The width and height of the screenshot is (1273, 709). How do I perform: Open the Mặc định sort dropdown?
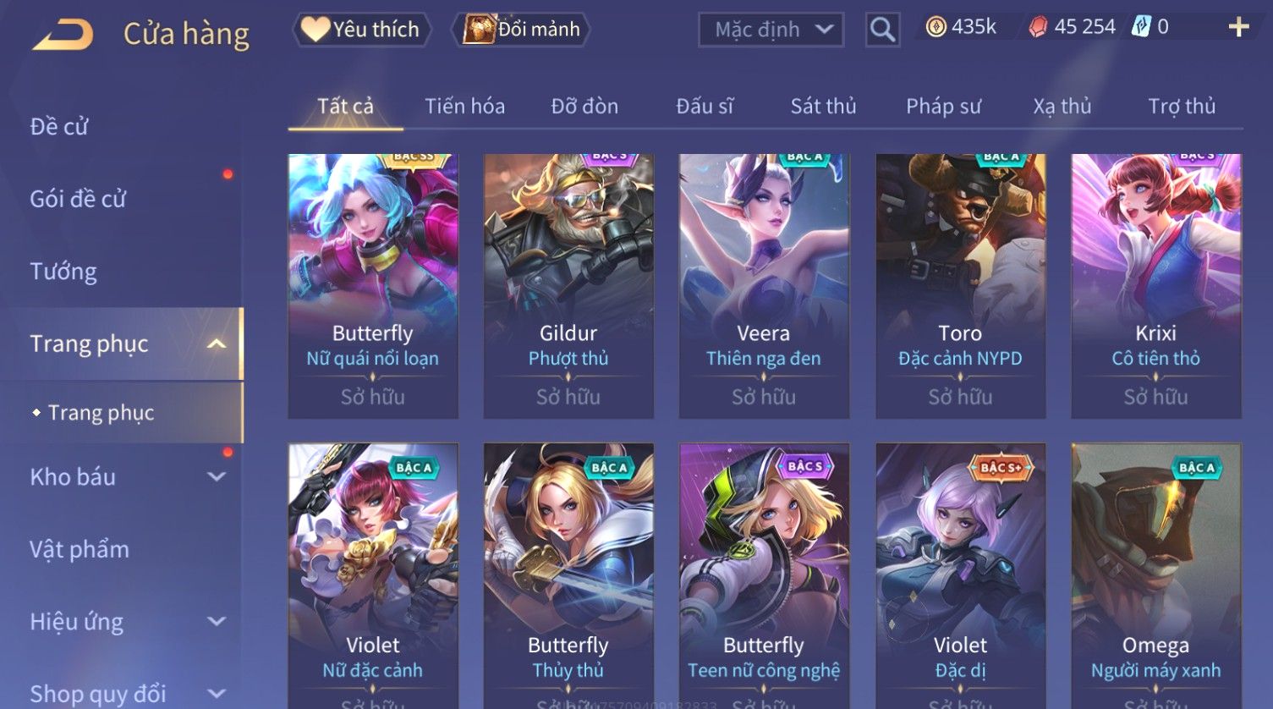click(771, 30)
